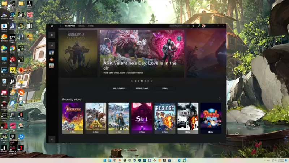The width and height of the screenshot is (289, 163).
Task: Click the New label under Infernax
Action: (73, 132)
